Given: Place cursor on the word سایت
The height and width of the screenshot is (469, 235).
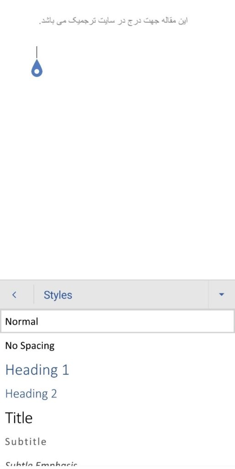Looking at the screenshot, I should pyautogui.click(x=107, y=21).
